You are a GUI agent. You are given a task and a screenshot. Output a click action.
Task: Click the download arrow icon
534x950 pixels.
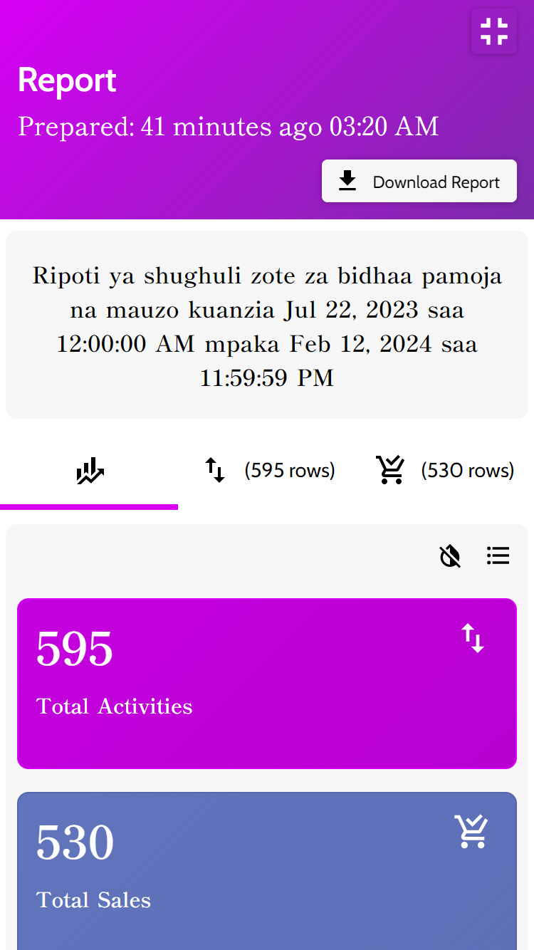(347, 182)
